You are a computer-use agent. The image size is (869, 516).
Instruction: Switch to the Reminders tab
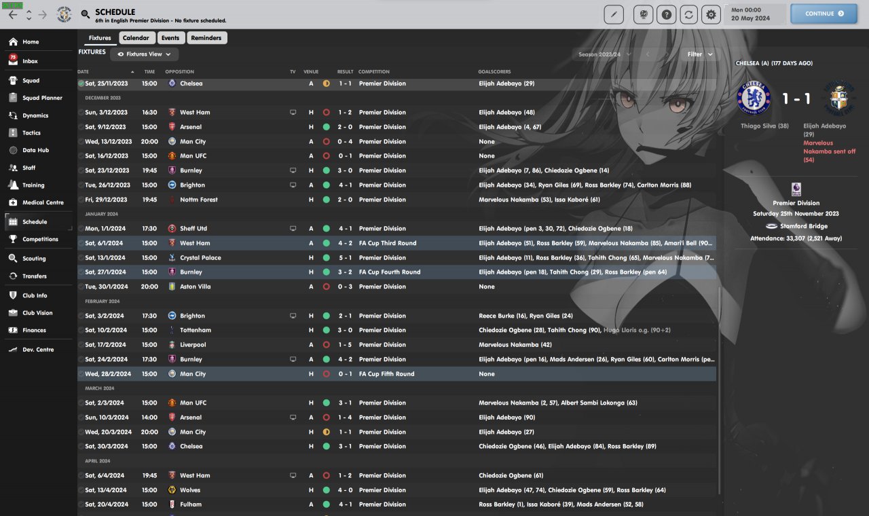pos(206,38)
